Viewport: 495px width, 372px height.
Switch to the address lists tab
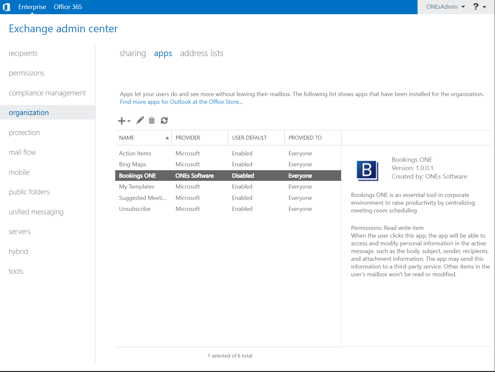click(201, 53)
